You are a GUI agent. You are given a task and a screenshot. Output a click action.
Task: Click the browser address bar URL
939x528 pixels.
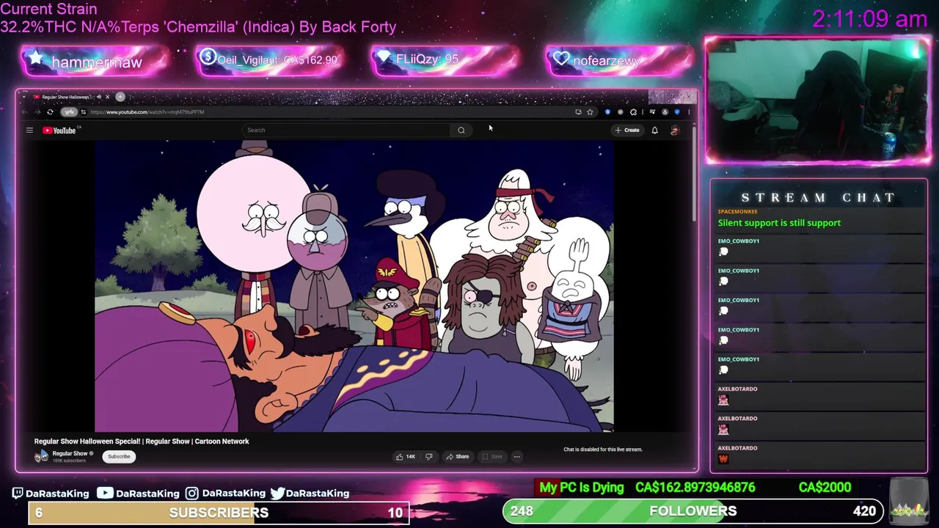[x=147, y=112]
